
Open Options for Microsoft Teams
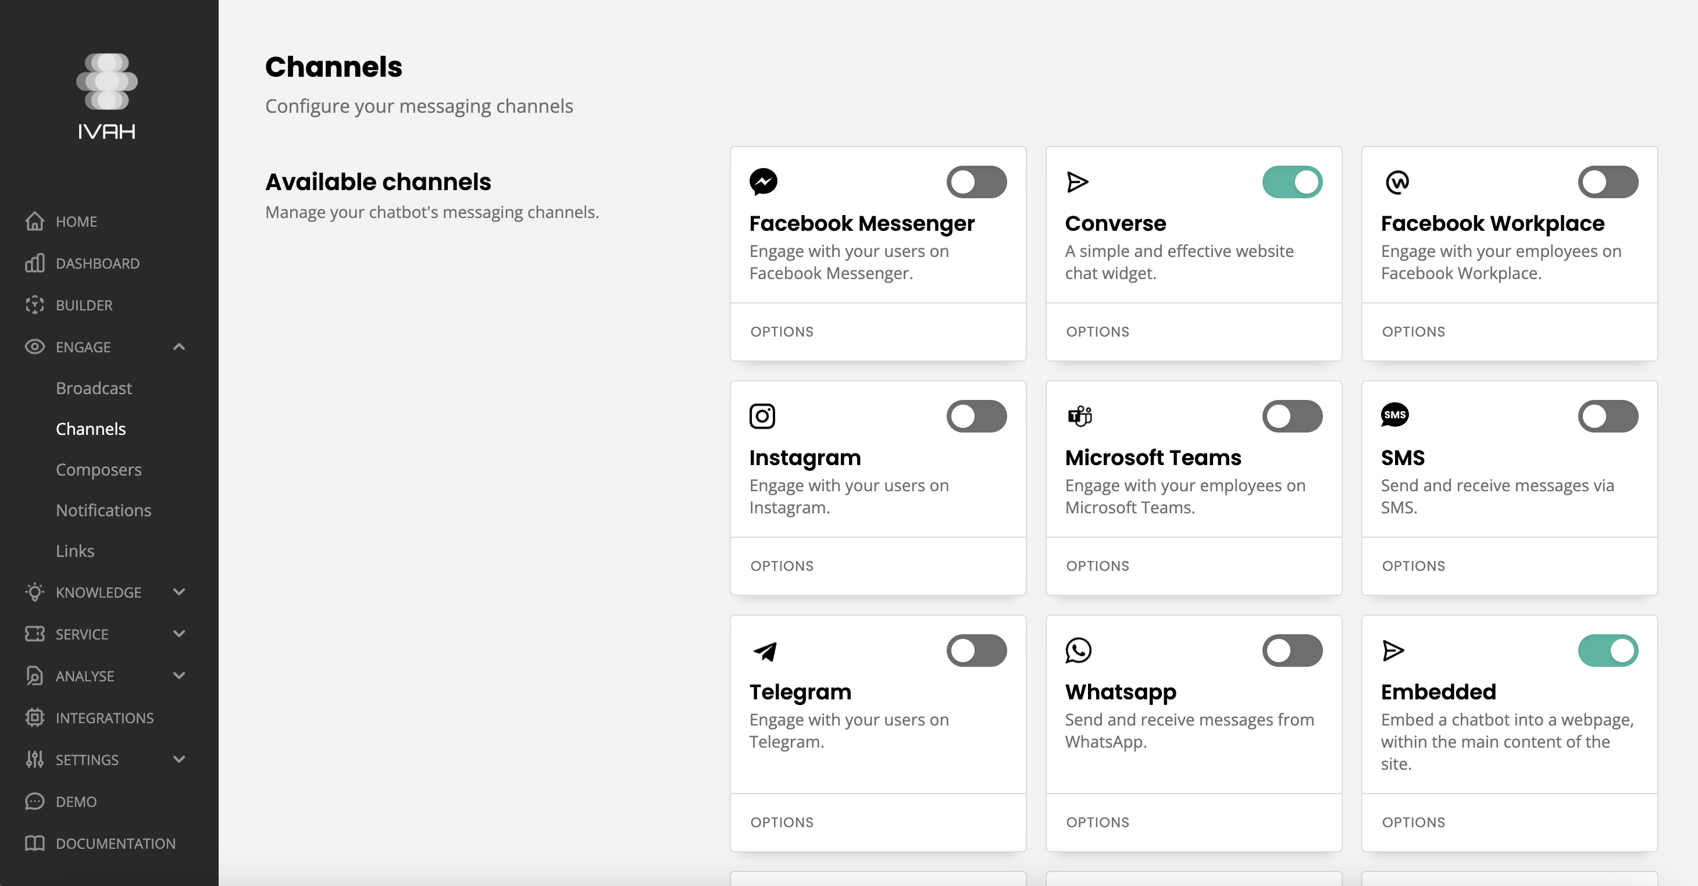click(1097, 566)
